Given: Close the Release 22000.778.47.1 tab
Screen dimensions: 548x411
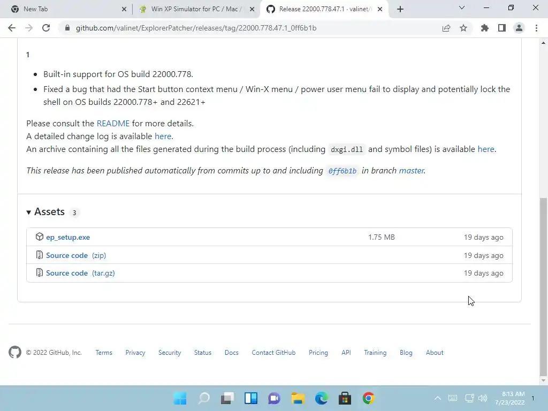Looking at the screenshot, I should [380, 10].
